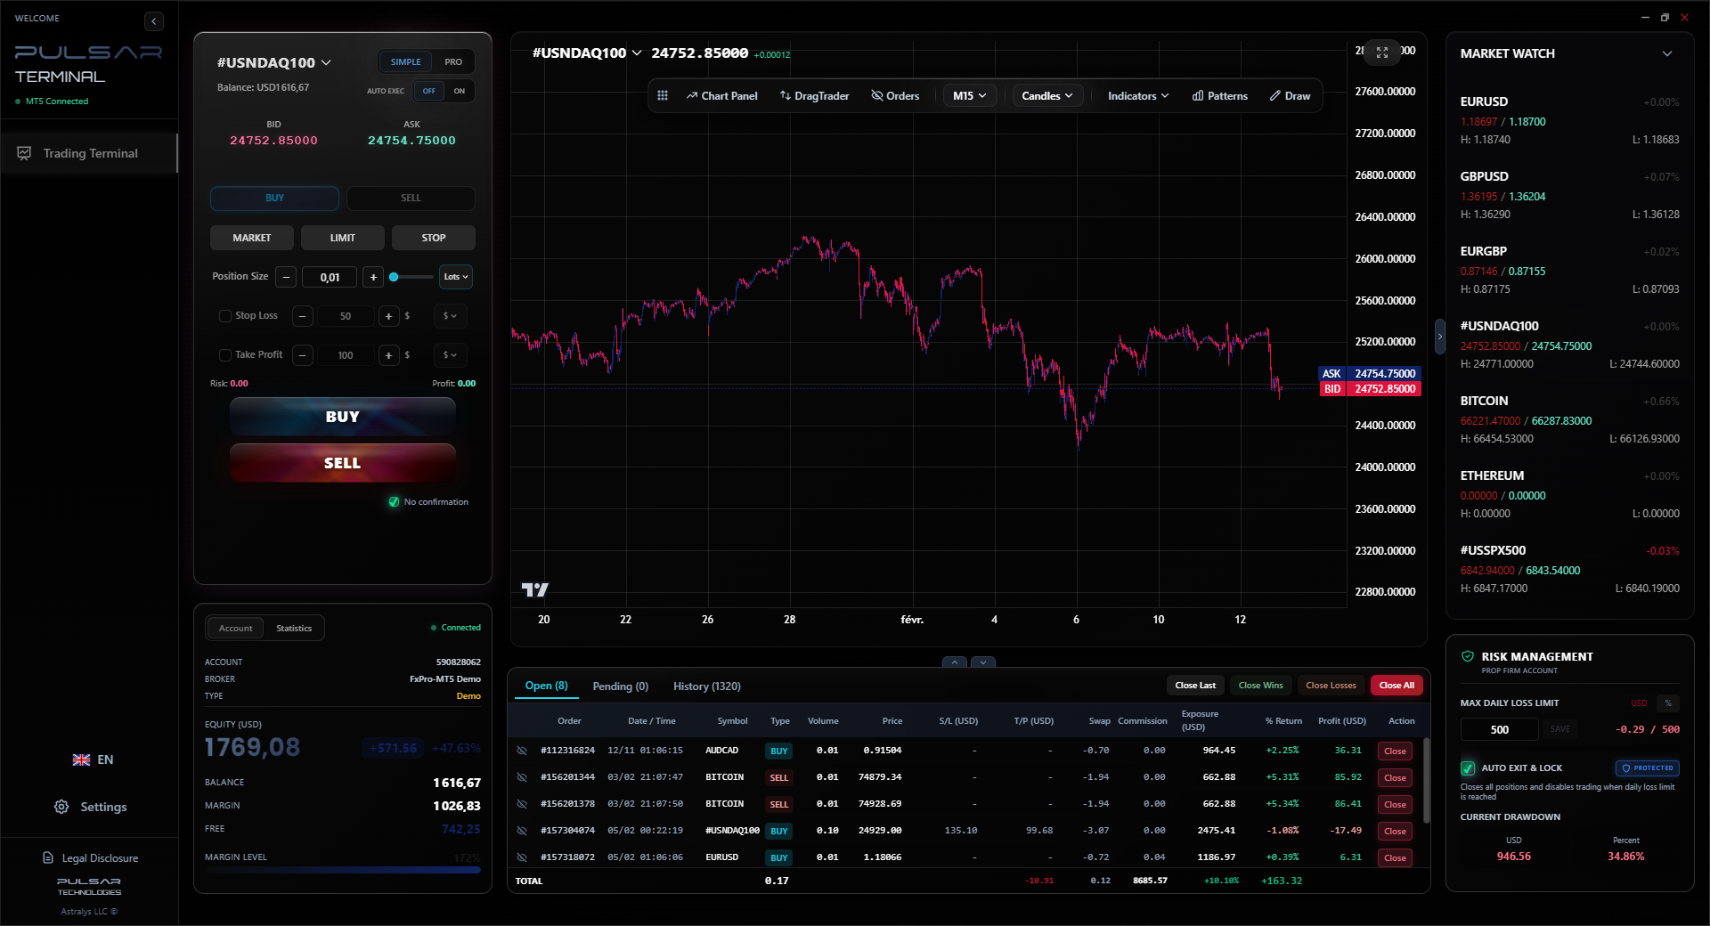Open the Lots unit selector
Image resolution: width=1710 pixels, height=926 pixels.
tap(455, 277)
